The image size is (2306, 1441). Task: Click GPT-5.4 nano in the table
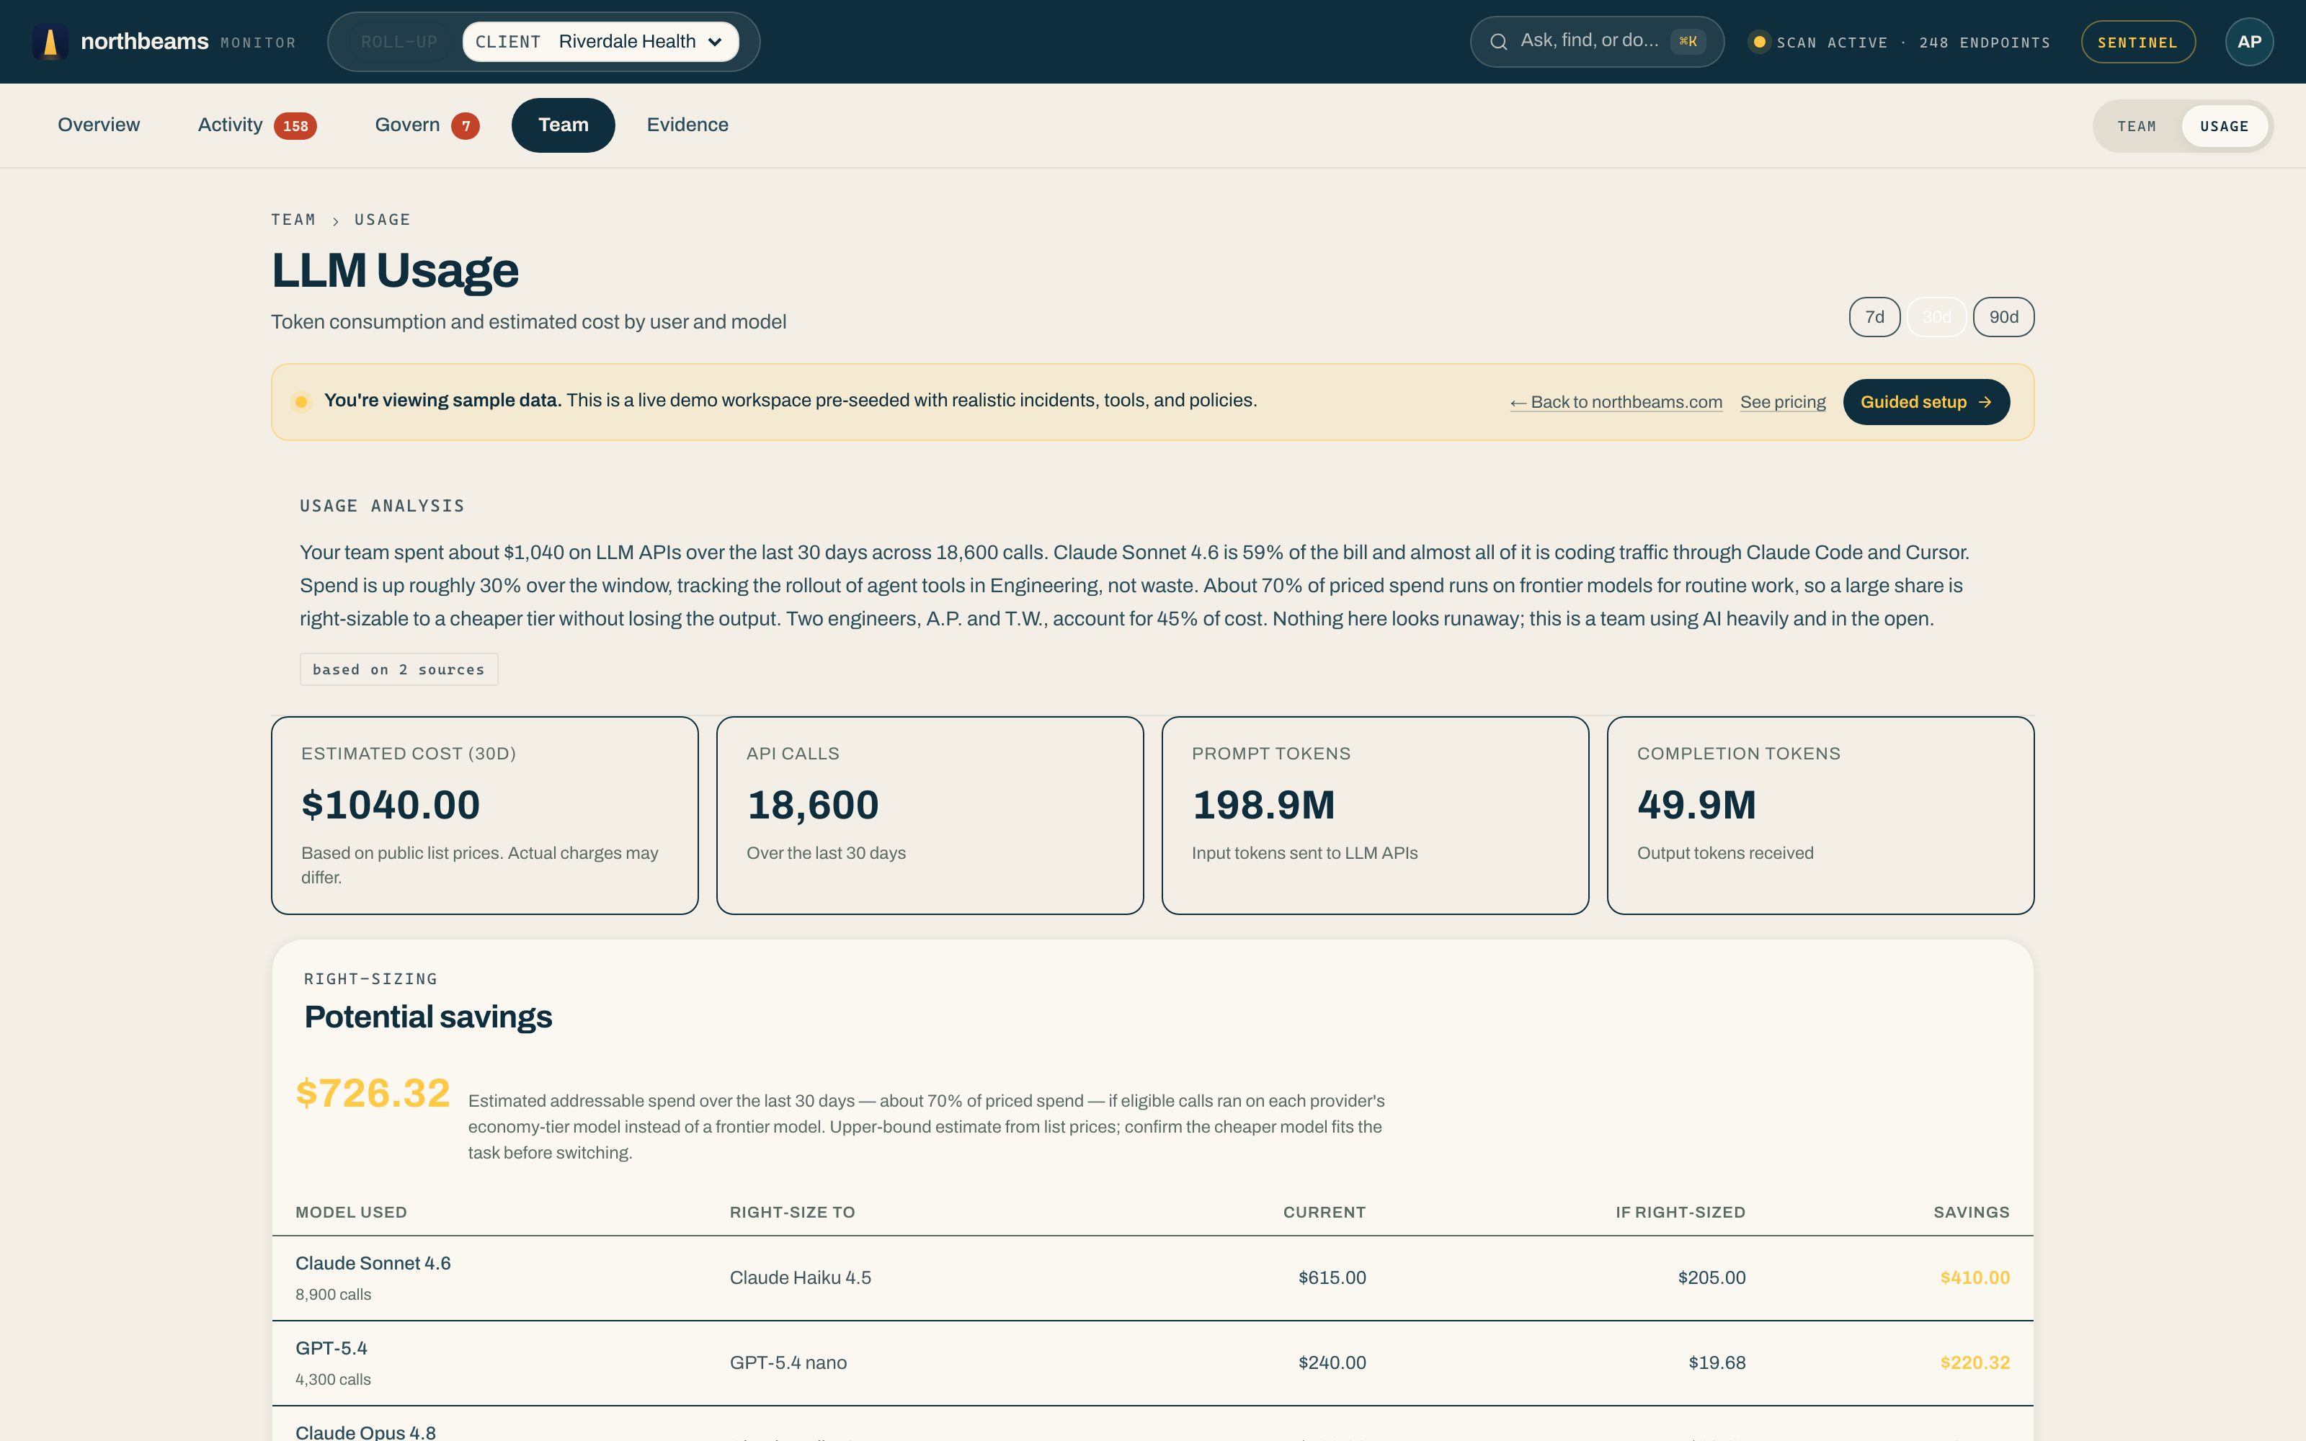[x=788, y=1363]
